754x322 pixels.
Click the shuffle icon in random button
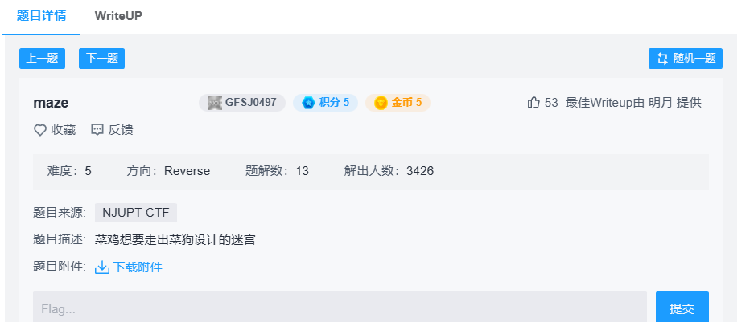coord(662,59)
